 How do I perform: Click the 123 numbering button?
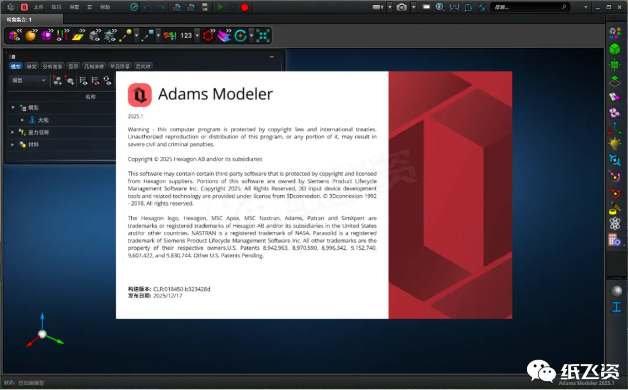coord(186,35)
